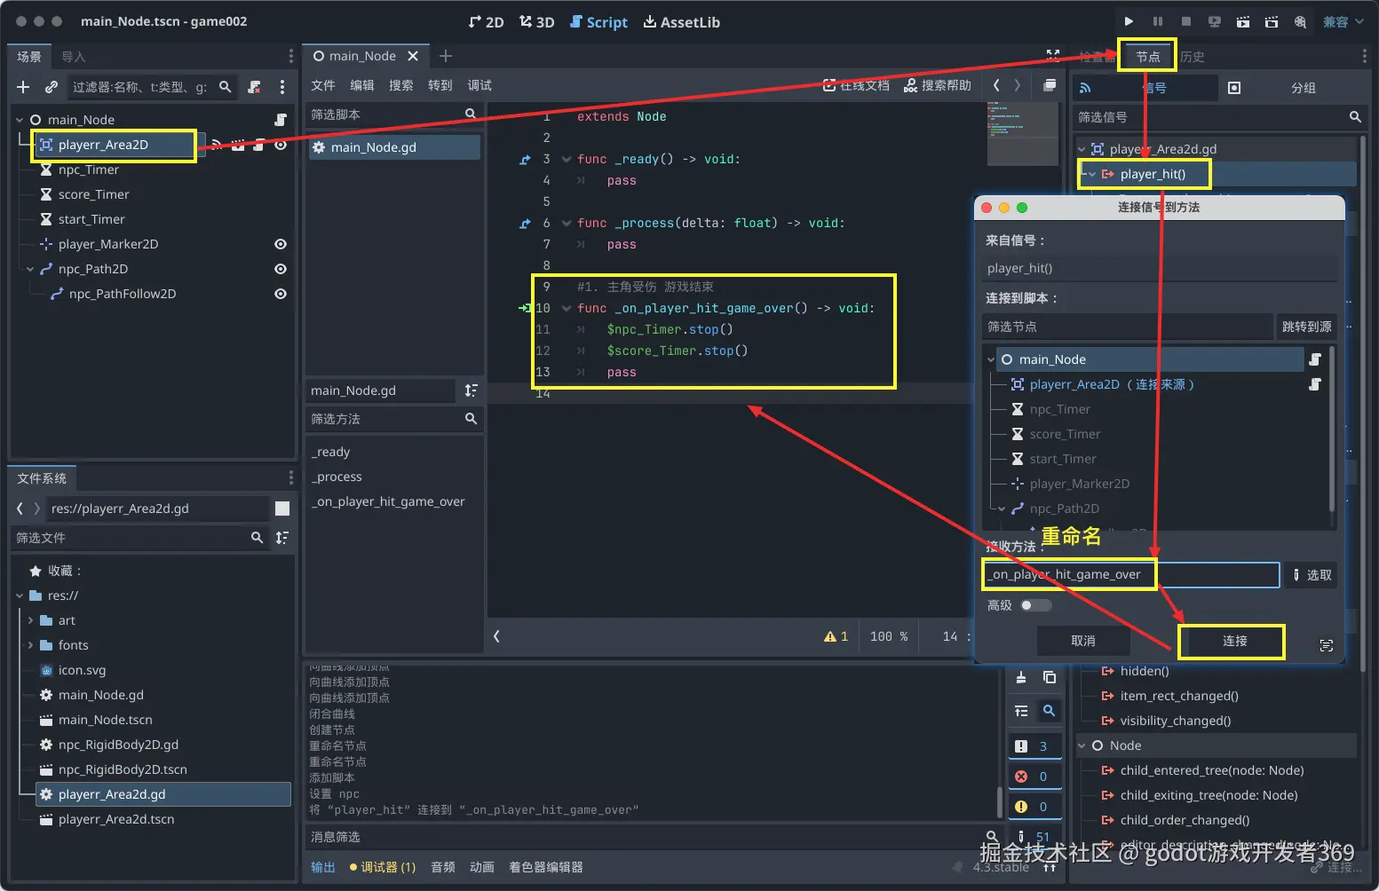
Task: Toggle collapse duplicate messages icon in output
Action: tap(1021, 711)
